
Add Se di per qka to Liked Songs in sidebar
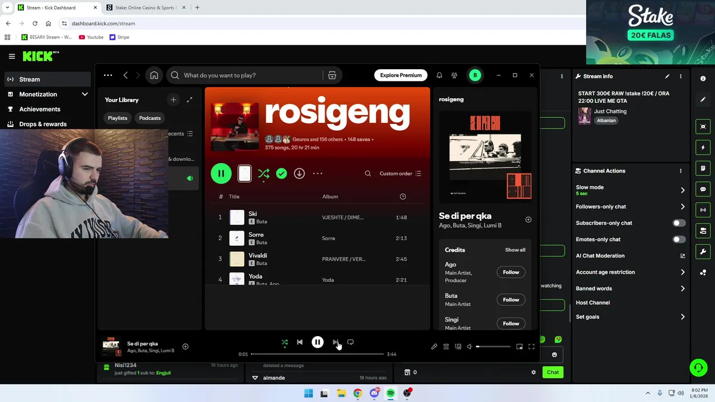click(x=528, y=219)
